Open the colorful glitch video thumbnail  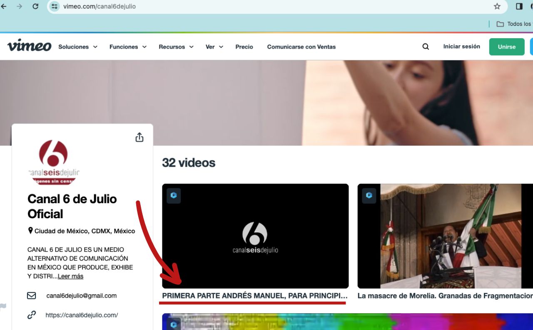coord(347,322)
